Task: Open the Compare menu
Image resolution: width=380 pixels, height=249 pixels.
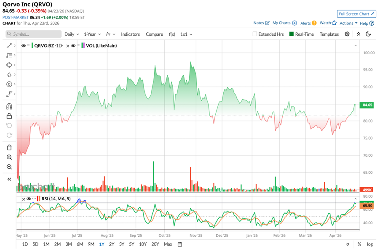Action: point(154,34)
